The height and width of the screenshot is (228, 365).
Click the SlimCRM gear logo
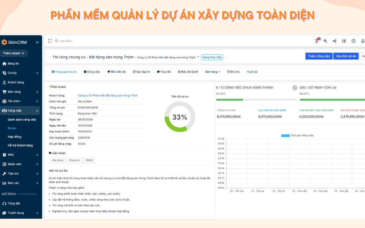(x=5, y=42)
